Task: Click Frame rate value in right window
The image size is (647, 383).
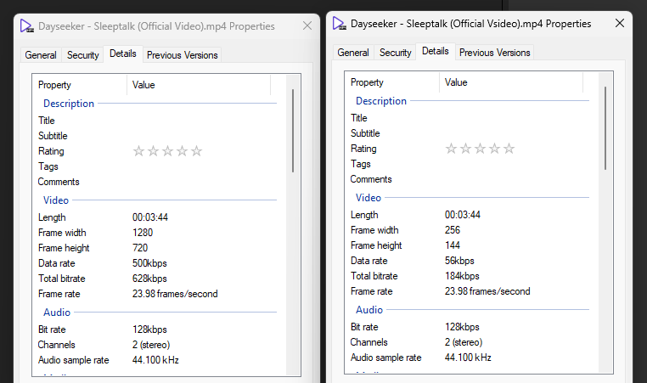Action: pos(487,291)
